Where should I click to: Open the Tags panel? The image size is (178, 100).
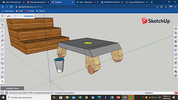click(175, 59)
